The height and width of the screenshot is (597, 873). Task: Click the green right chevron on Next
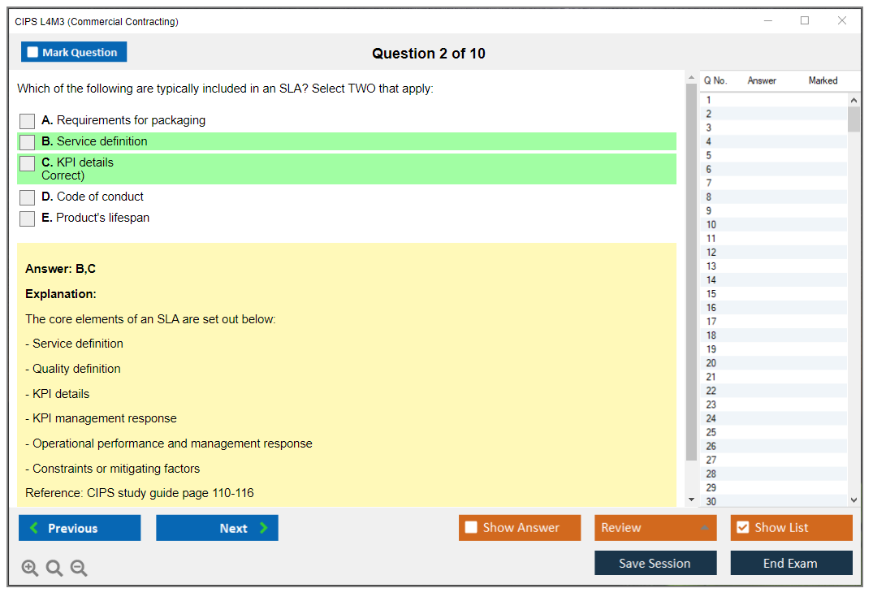(x=264, y=528)
